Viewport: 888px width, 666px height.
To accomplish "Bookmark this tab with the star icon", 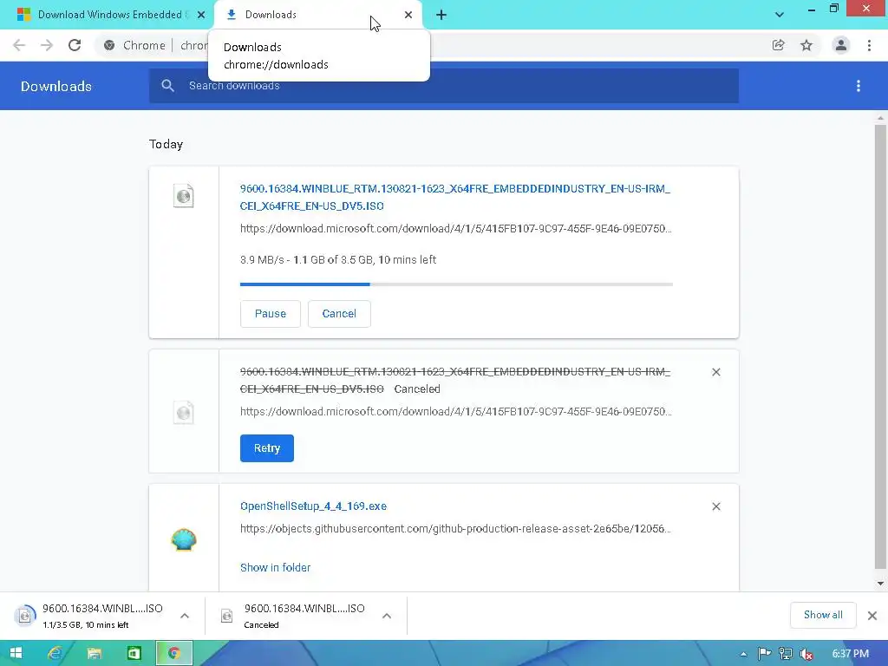I will click(806, 45).
